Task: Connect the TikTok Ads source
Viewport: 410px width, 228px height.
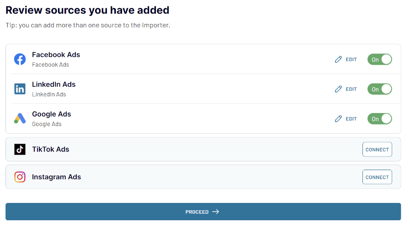Action: 377,150
